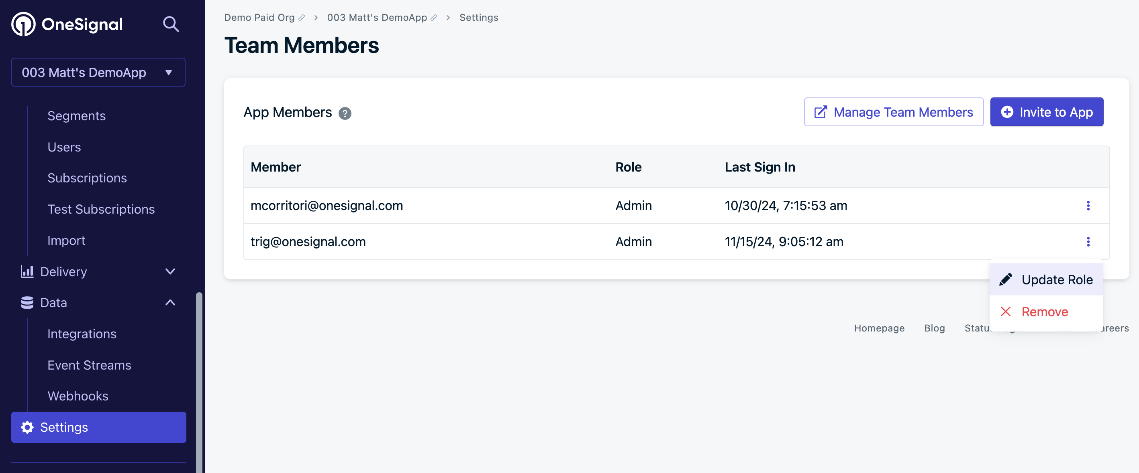Open Event Streams under Data

[x=89, y=365]
